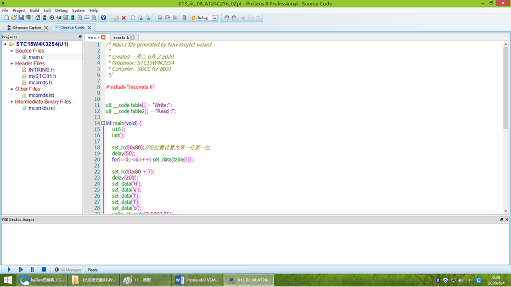Close the Source Code tab
The image size is (511, 287).
(x=89, y=27)
